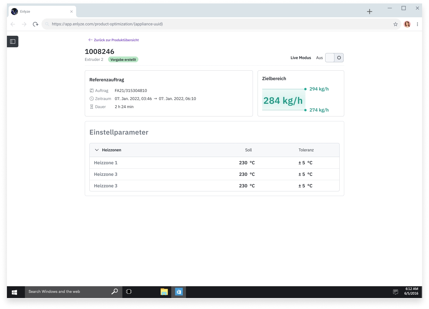This screenshot has width=429, height=309.
Task: Click the Vorgabe erstellt status badge
Action: [123, 60]
